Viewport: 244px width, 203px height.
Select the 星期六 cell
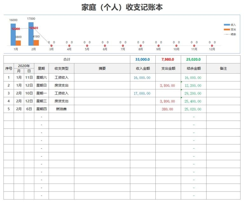[41, 77]
